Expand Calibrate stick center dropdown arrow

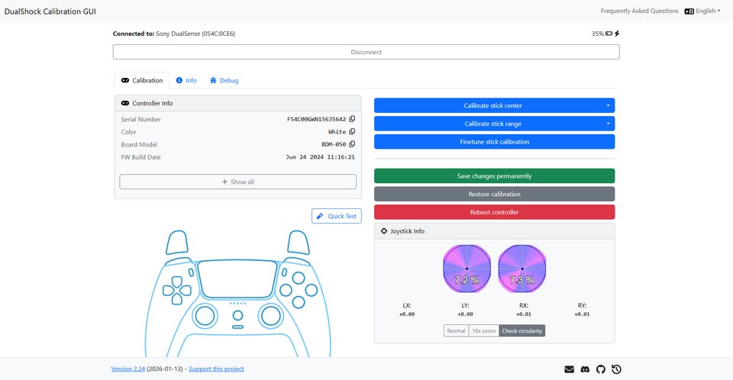[x=608, y=105]
